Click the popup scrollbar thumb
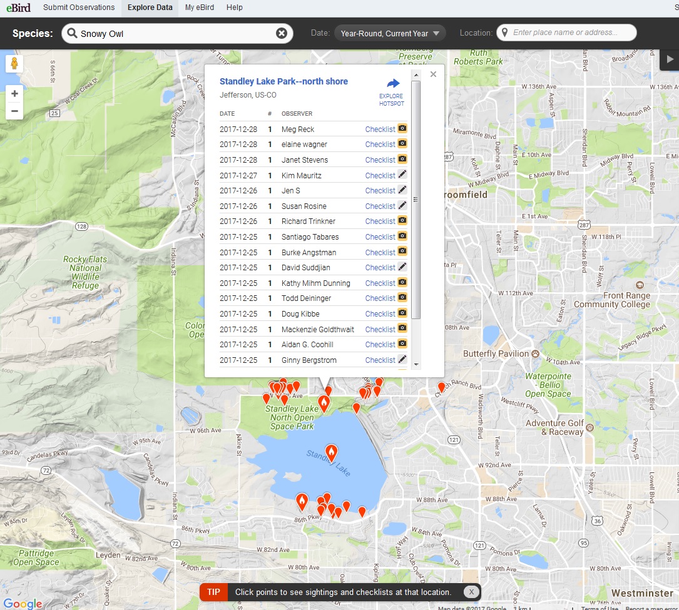 (x=416, y=200)
